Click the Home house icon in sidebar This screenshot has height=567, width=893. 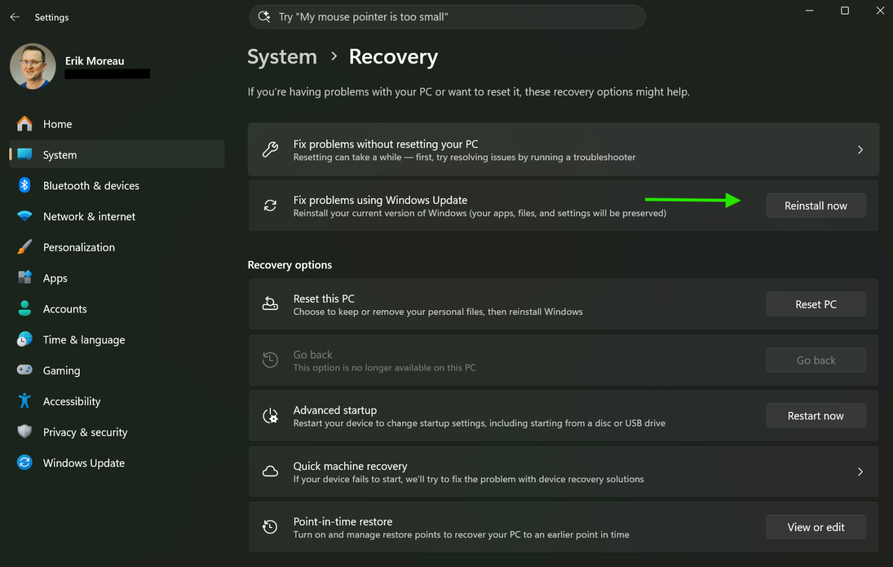24,124
